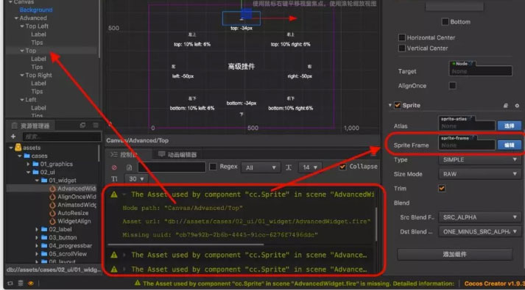Click the assets database root icon
Image resolution: width=525 pixels, height=290 pixels.
tap(18, 147)
